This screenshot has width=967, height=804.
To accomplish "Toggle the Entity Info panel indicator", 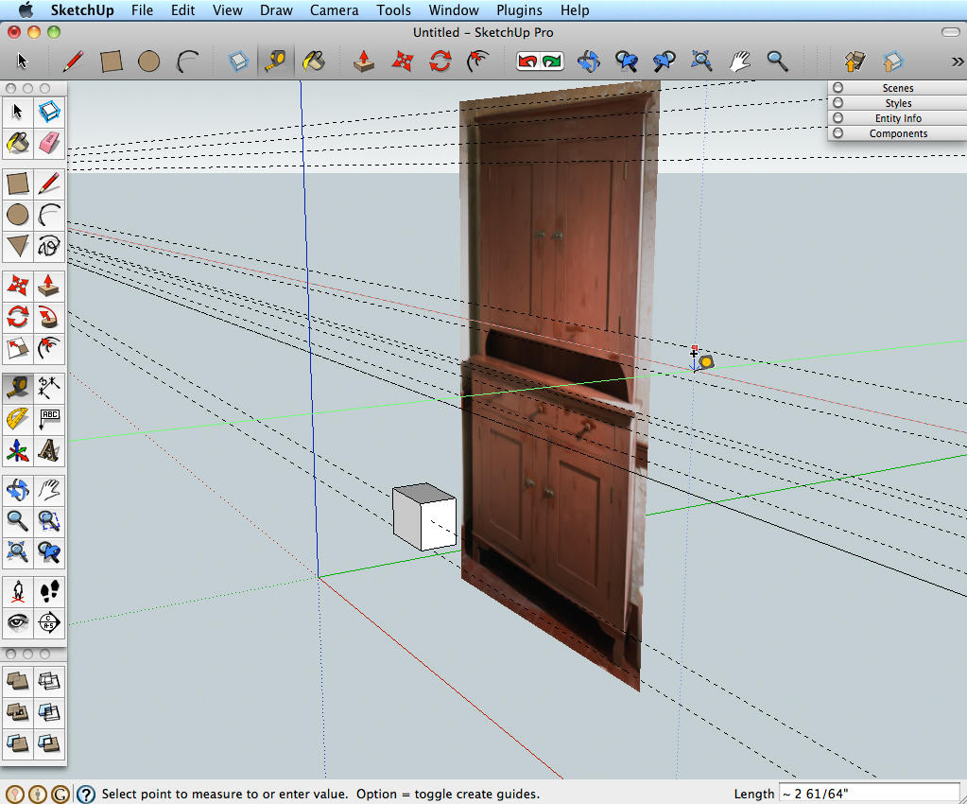I will (838, 118).
